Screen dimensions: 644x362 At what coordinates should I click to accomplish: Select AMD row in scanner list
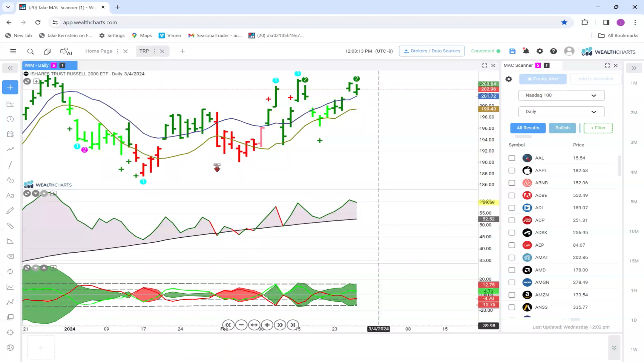coord(561,270)
